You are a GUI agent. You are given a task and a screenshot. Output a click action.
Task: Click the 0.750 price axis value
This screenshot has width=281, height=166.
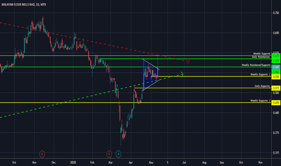click(276, 13)
